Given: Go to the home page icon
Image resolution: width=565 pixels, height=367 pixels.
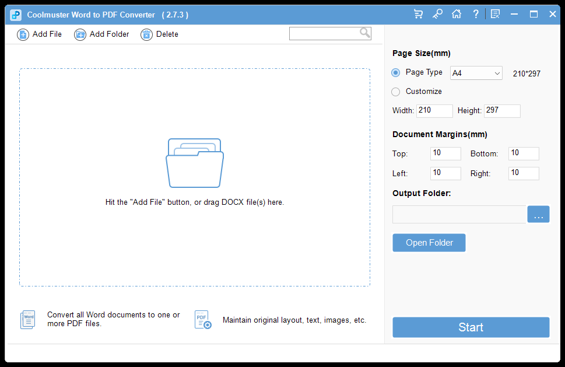Looking at the screenshot, I should click(457, 14).
